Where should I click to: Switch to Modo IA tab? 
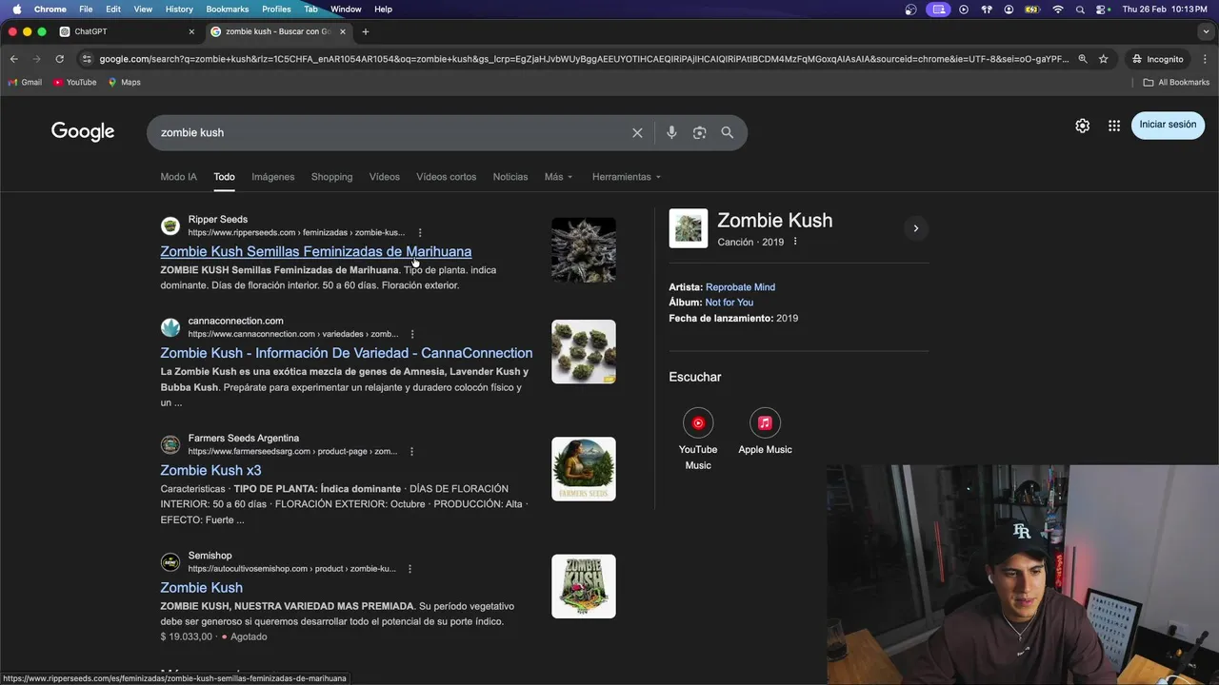179,177
